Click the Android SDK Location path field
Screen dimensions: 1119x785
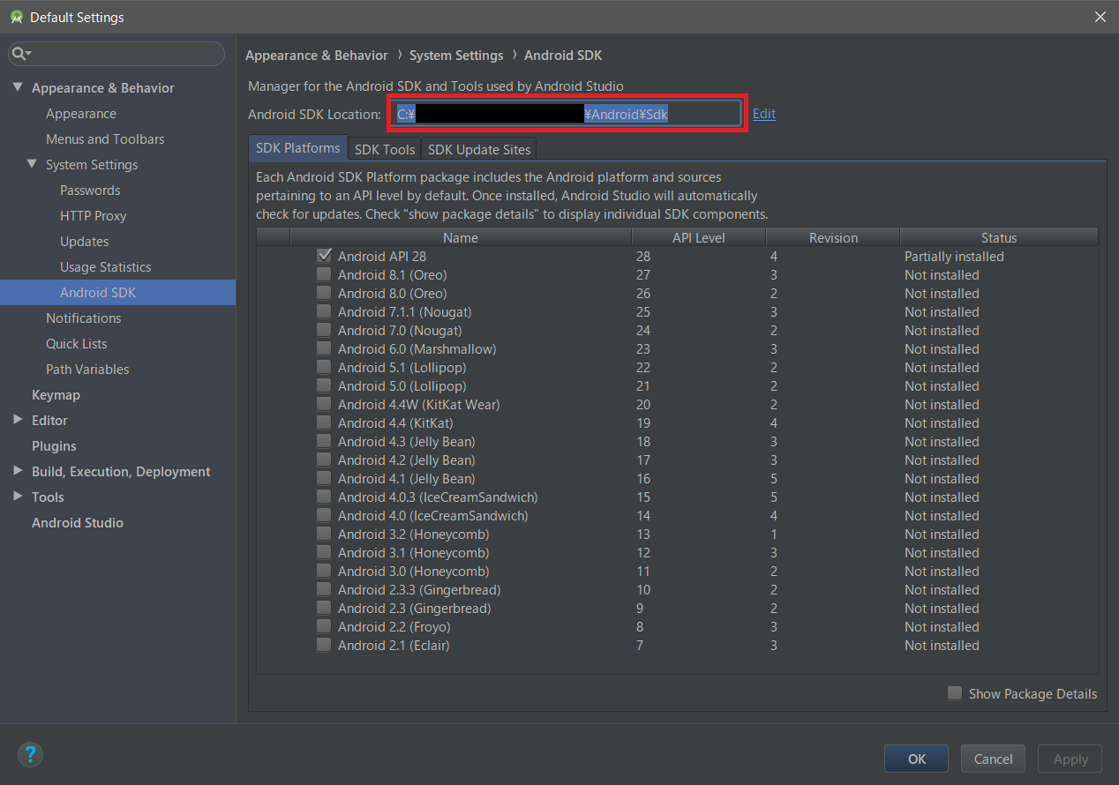click(567, 114)
